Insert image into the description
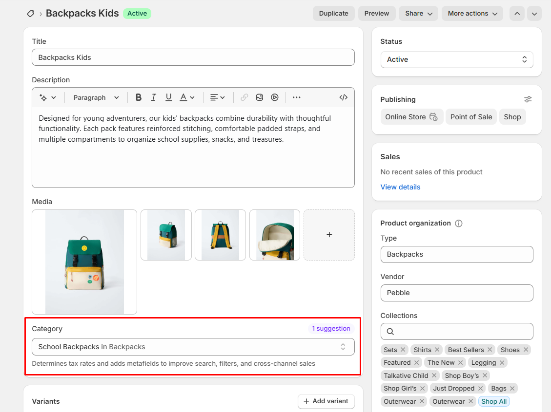Image resolution: width=551 pixels, height=412 pixels. pyautogui.click(x=260, y=97)
